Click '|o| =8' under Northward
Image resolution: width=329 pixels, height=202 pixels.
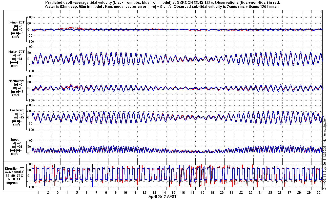pyautogui.click(x=18, y=85)
